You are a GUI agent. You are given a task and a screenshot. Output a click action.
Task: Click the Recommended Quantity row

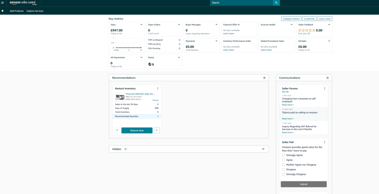click(x=137, y=116)
